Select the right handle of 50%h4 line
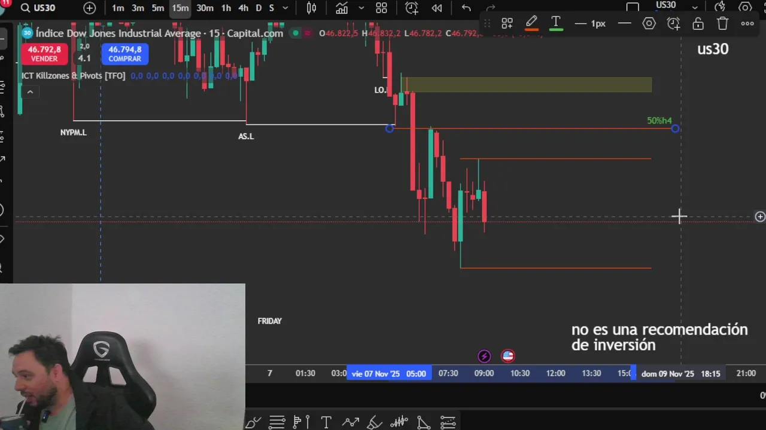Image resolution: width=766 pixels, height=430 pixels. pyautogui.click(x=675, y=128)
